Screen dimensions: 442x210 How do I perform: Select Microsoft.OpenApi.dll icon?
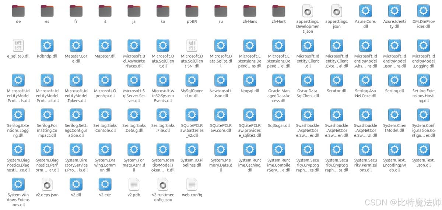click(x=105, y=80)
